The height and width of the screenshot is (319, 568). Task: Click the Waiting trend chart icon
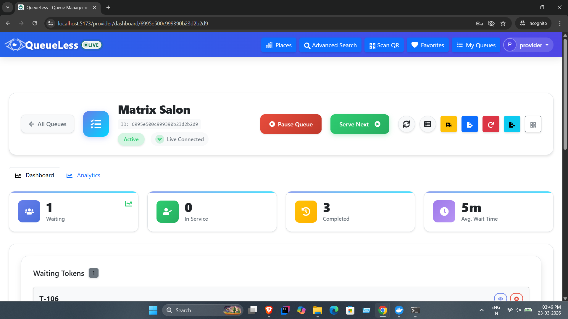[128, 204]
